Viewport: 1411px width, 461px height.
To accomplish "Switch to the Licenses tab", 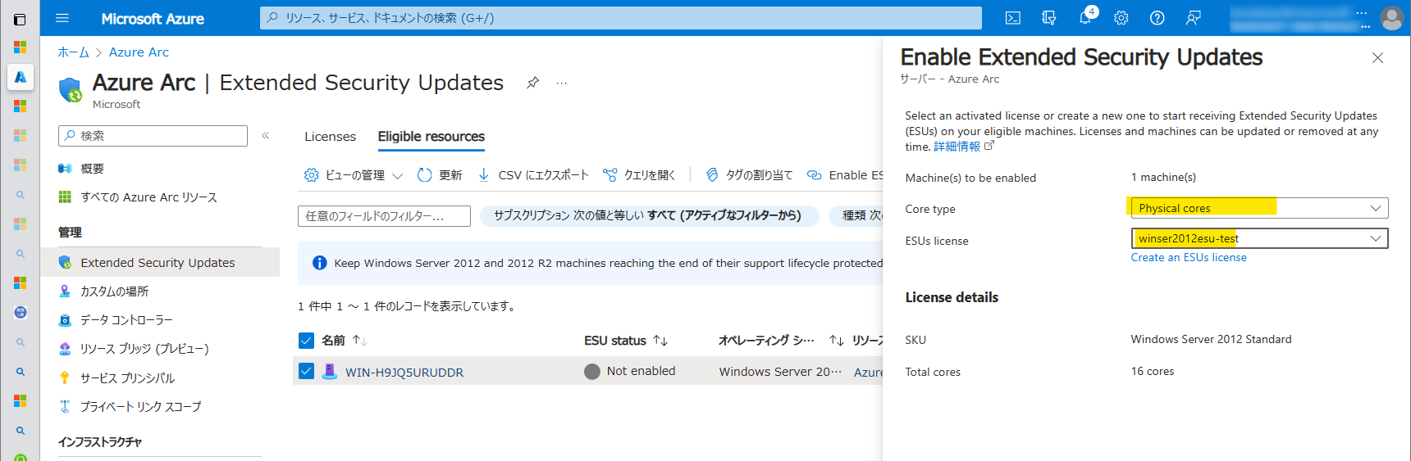I will point(330,137).
